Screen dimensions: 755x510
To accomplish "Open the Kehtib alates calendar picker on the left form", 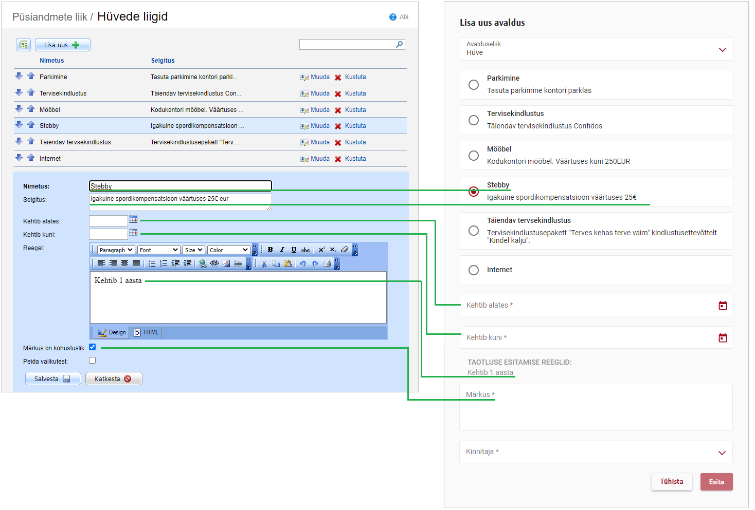I will tap(133, 219).
